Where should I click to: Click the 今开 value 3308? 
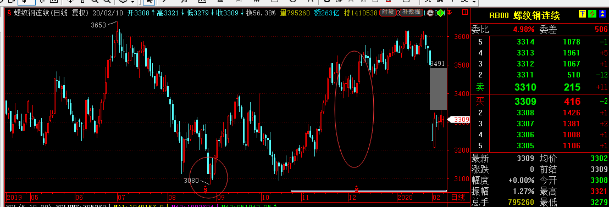click(599, 180)
